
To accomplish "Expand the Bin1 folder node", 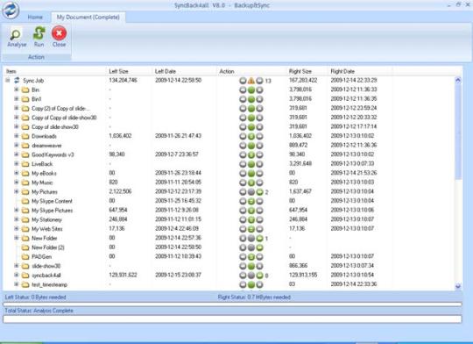I will coord(17,99).
